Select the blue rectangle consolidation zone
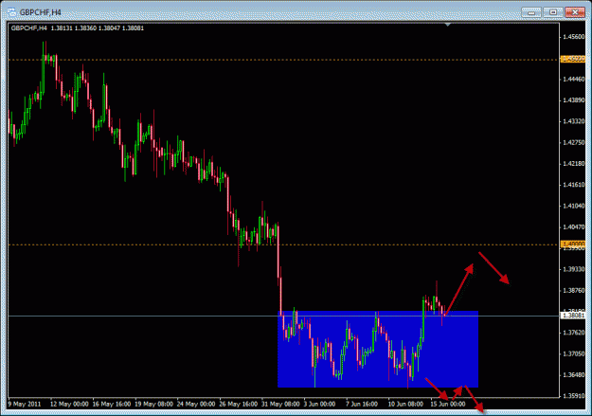592x416 pixels. pos(378,349)
